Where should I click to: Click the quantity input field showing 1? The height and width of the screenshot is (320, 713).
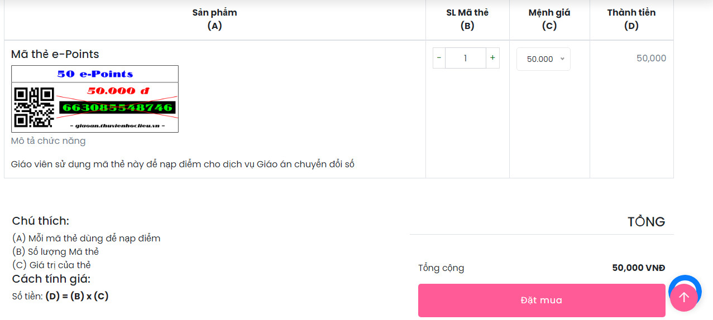[466, 58]
